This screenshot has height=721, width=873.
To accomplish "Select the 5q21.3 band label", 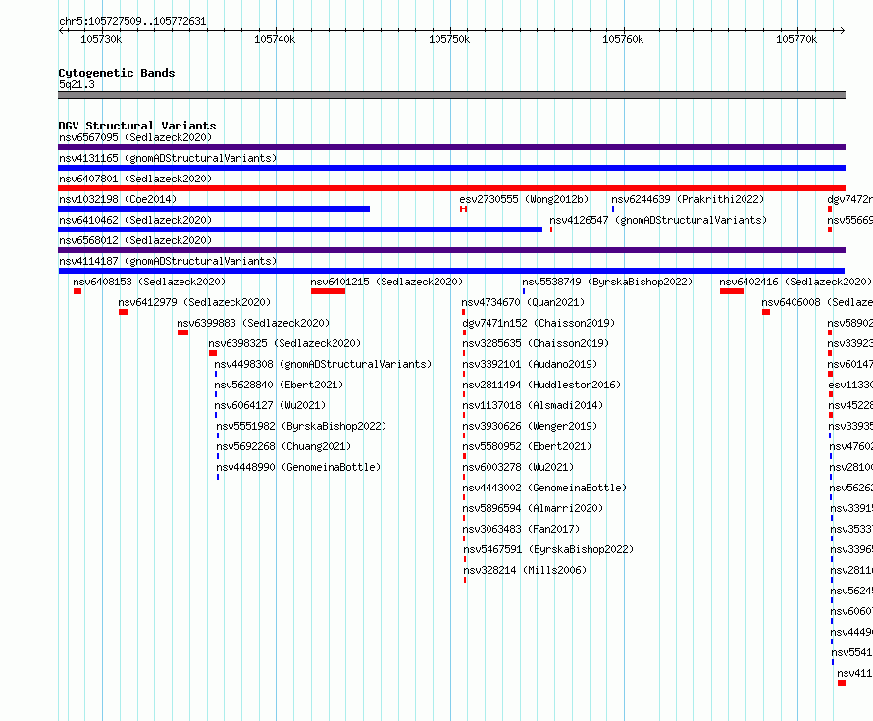I will click(77, 84).
